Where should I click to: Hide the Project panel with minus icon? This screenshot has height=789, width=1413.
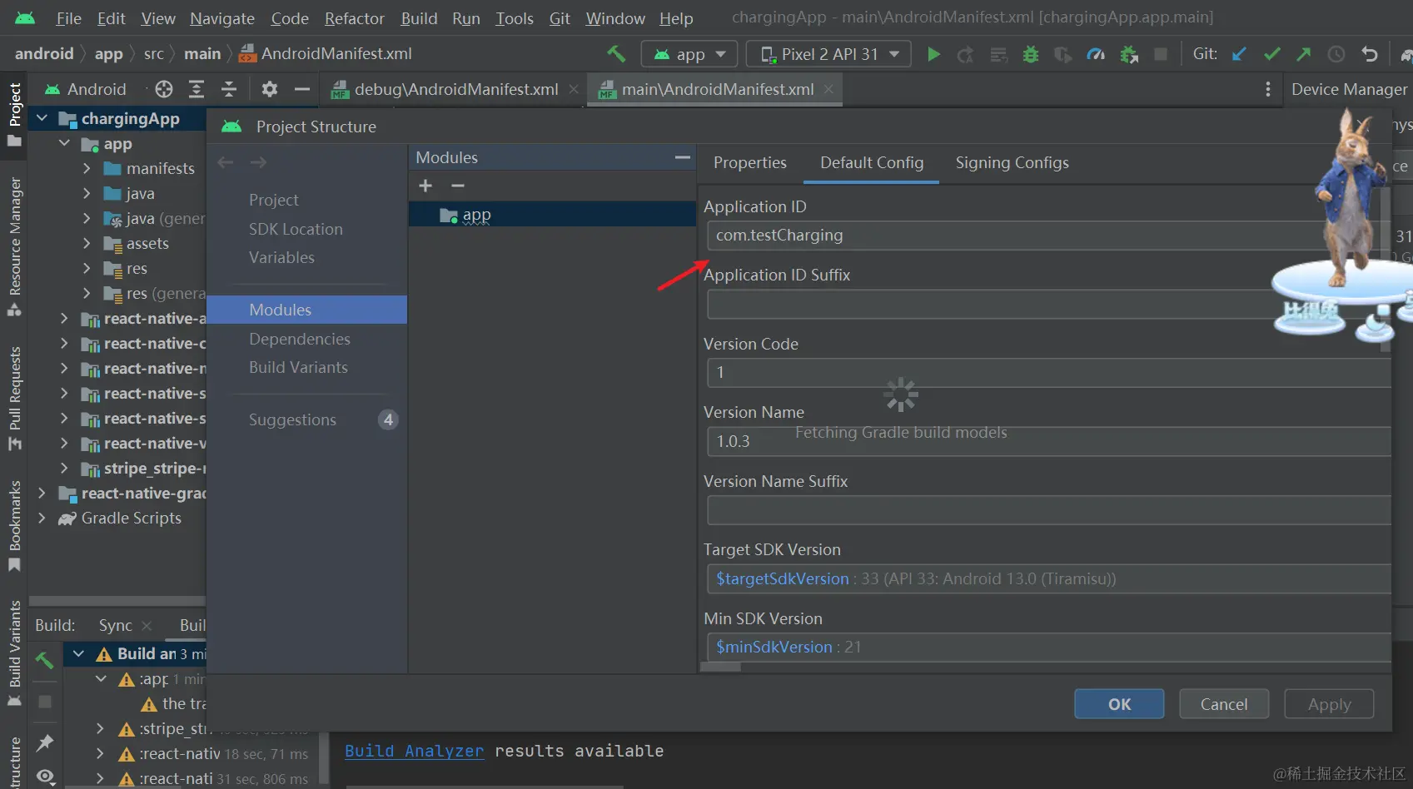tap(302, 89)
